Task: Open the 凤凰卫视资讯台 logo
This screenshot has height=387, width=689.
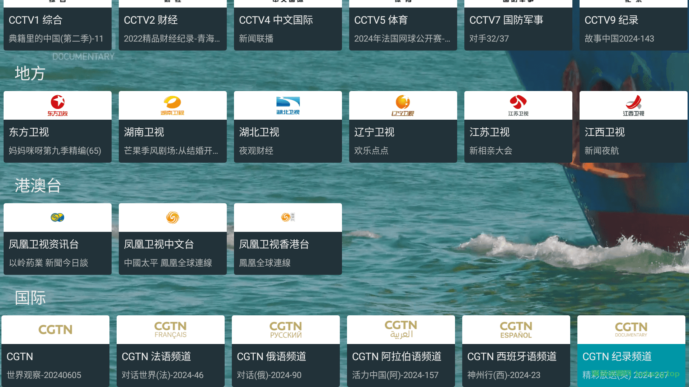Action: 57,217
